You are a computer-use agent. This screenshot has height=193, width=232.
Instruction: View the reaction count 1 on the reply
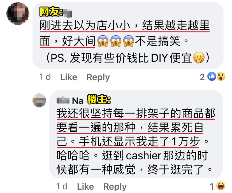coord(212,187)
